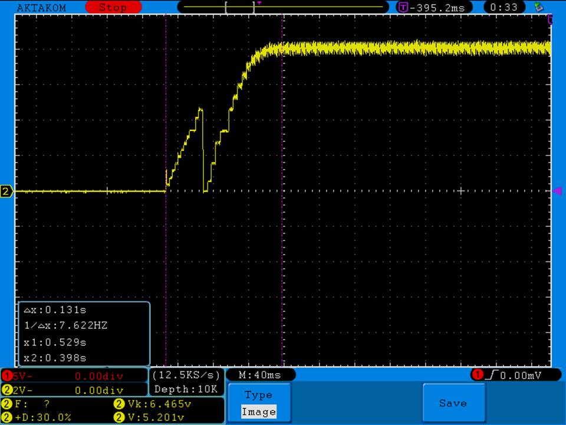Image resolution: width=566 pixels, height=425 pixels.
Task: Click the purple trigger level arrow
Action: click(556, 191)
